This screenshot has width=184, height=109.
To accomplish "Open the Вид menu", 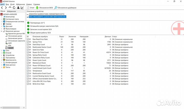I will coord(7,4).
